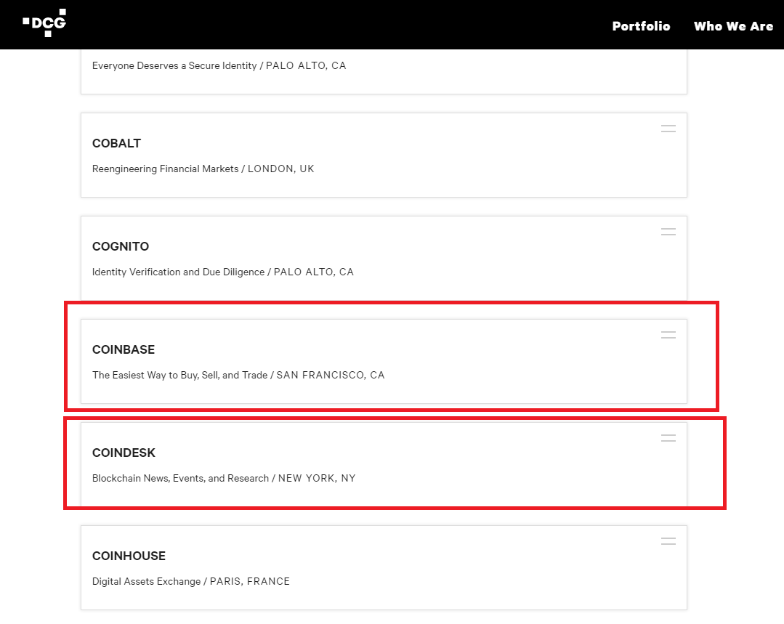Open the Who We Are page
The image size is (784, 624).
(x=733, y=26)
